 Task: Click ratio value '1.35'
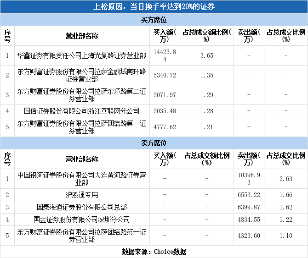pos(207,75)
